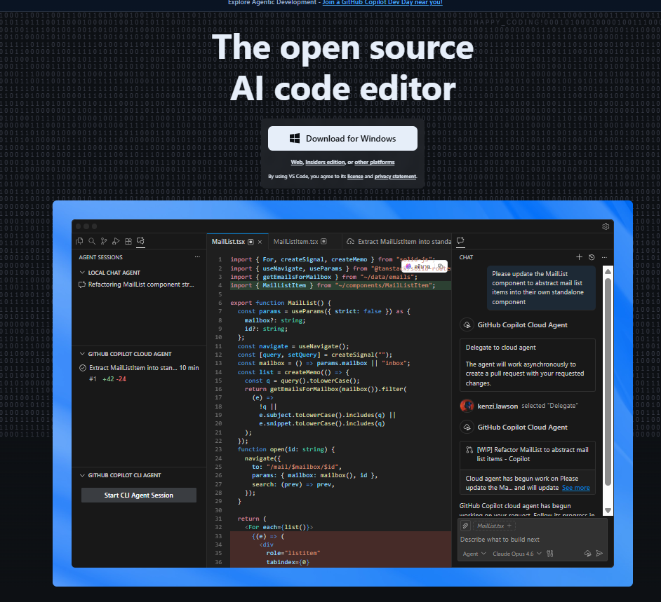This screenshot has width=661, height=602.
Task: Collapse the GitHub Copilot CLI Agent section
Action: point(82,475)
